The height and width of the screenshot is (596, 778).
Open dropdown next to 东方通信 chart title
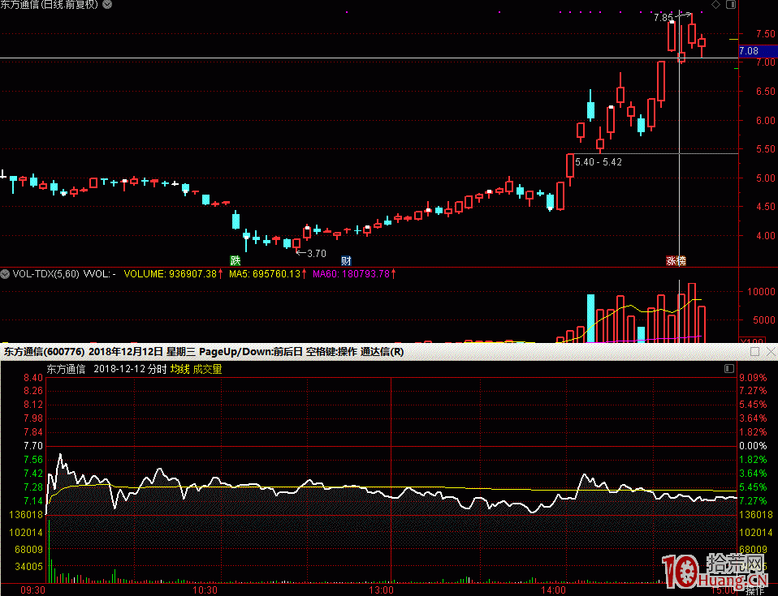108,5
